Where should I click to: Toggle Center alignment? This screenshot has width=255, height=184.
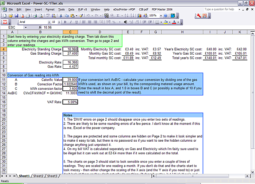point(90,22)
